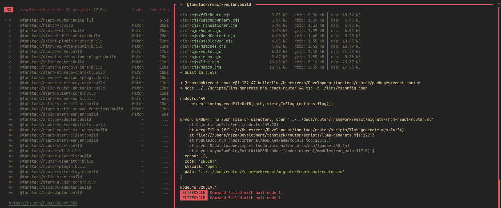Select skipped @tanstack/react-start:build row
This screenshot has width=501, height=208.
(86, 146)
